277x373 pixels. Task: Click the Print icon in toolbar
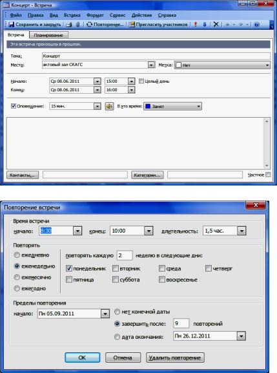tap(69, 25)
